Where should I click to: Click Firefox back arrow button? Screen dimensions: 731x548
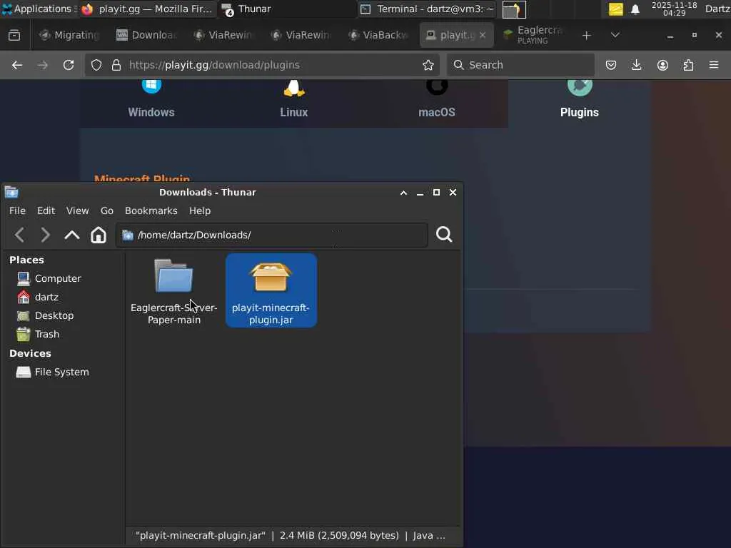[17, 65]
